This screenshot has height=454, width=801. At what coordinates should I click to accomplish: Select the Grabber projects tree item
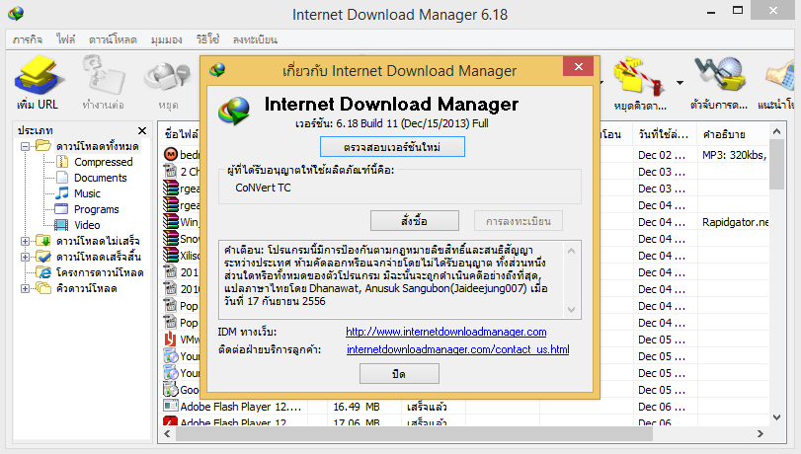tap(100, 272)
